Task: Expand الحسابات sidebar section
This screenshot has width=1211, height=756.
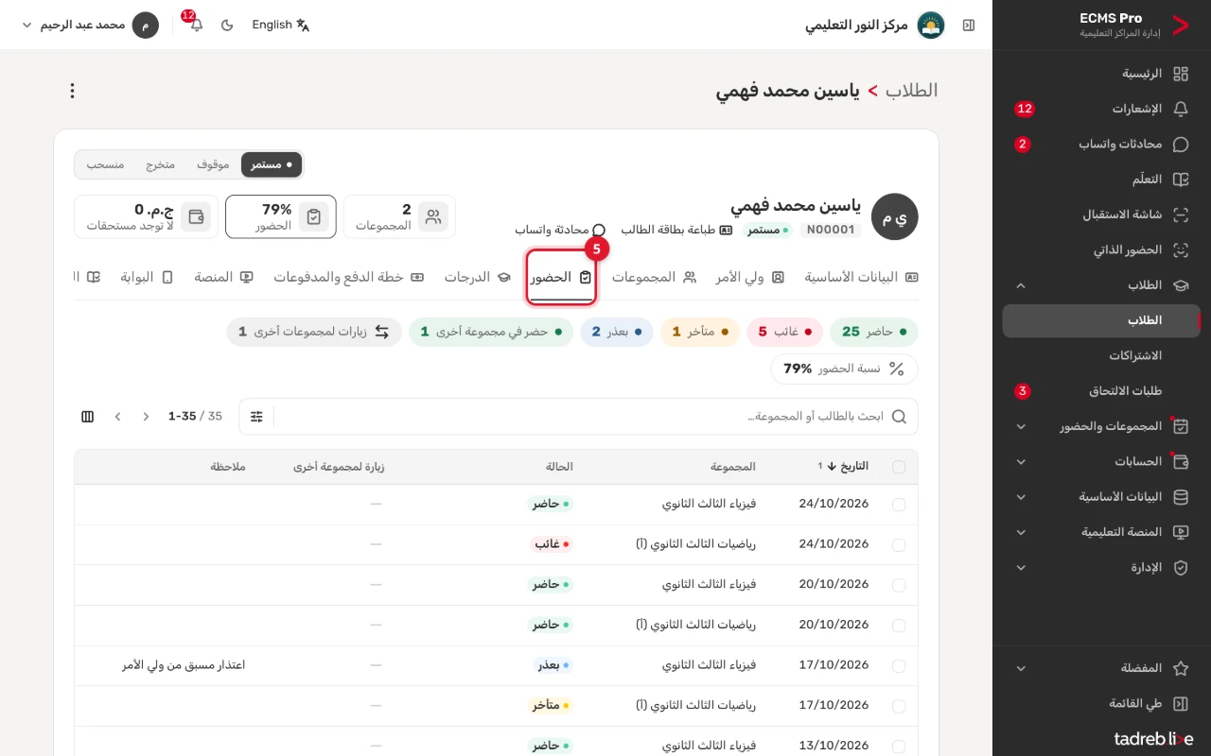Action: 1101,462
